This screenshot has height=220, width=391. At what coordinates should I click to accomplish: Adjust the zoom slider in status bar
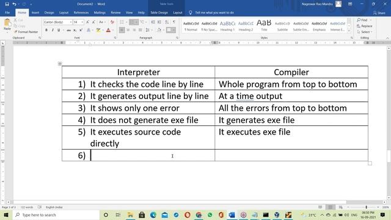(x=367, y=207)
